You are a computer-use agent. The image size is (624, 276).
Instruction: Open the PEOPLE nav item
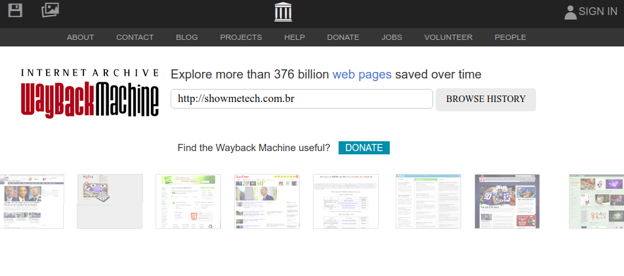[x=510, y=37]
